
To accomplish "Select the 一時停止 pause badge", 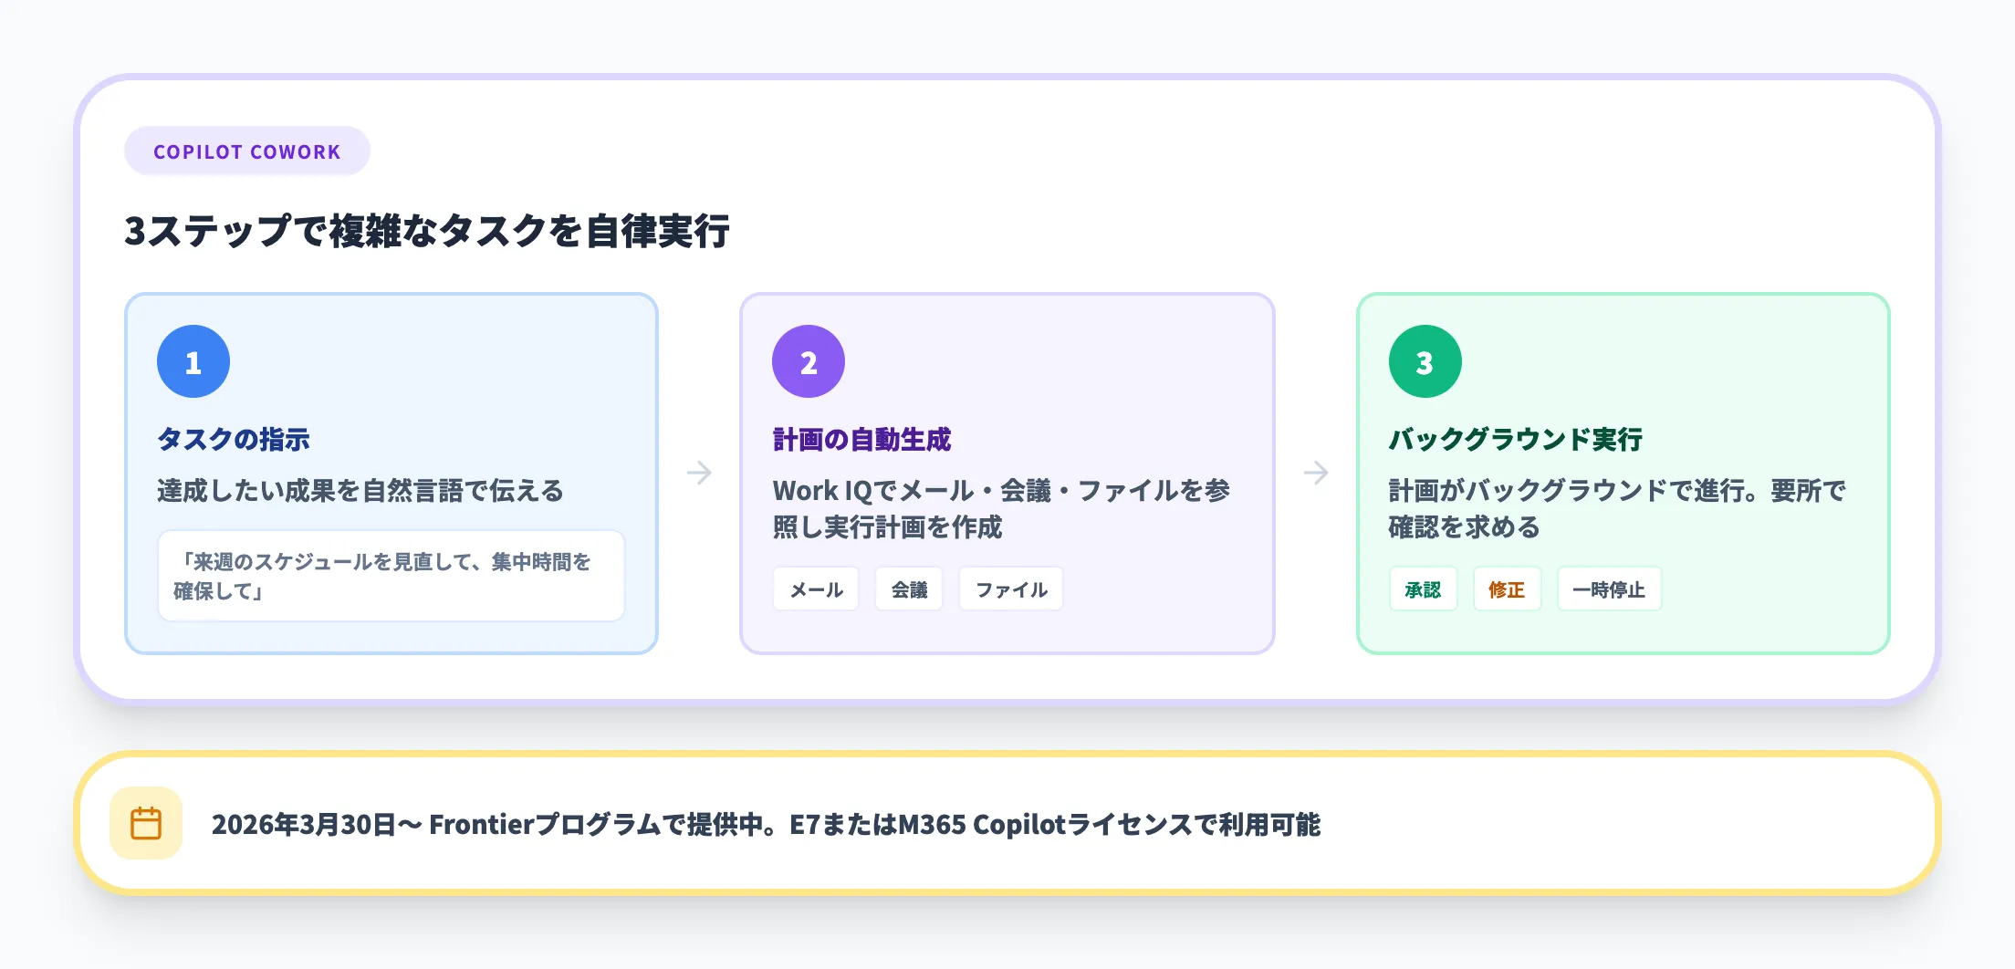I will coord(1610,589).
